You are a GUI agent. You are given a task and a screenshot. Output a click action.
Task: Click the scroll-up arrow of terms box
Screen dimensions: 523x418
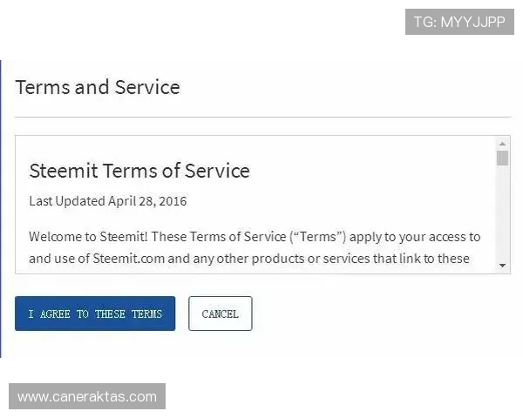502,143
